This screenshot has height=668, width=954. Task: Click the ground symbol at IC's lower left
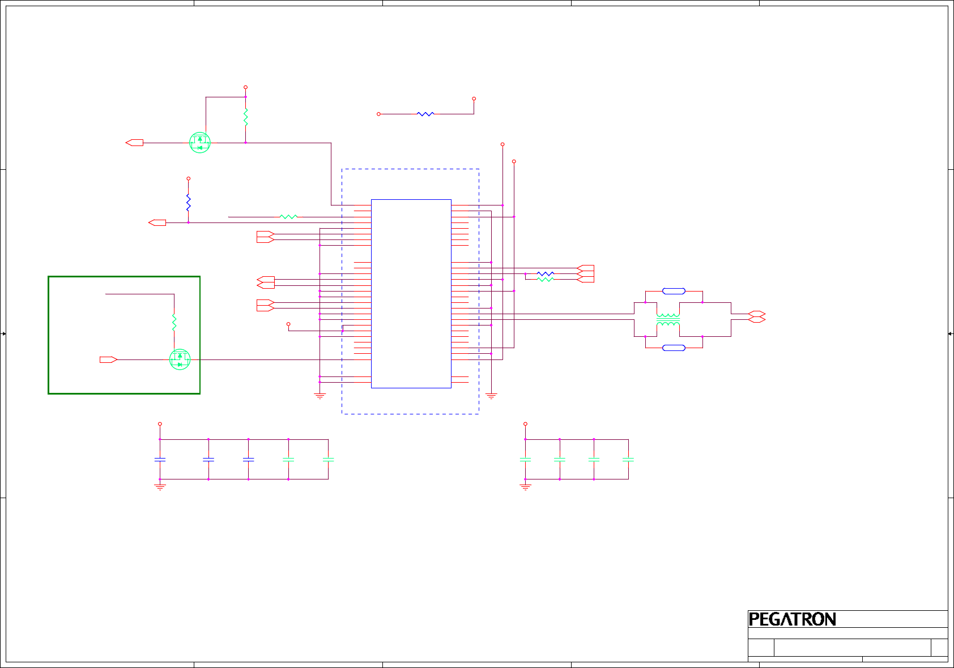click(x=320, y=396)
